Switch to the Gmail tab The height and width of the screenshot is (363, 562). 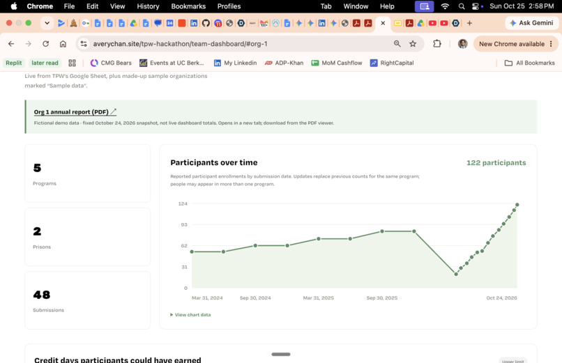[x=264, y=23]
